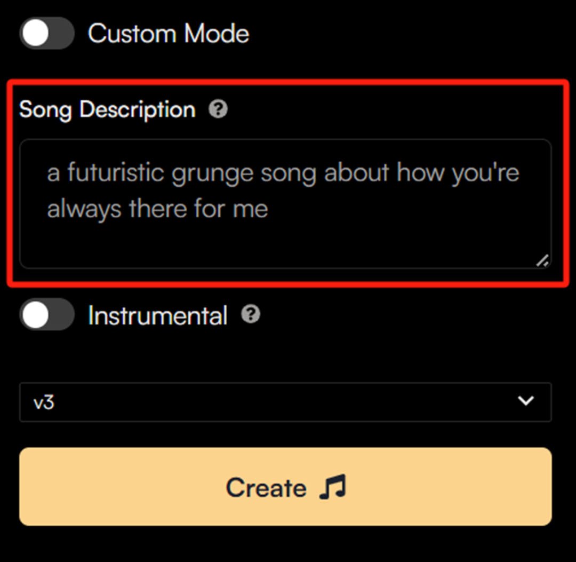Screen dimensions: 576x562
Task: Click the 'a futuristic grunge song' placeholder line
Action: pos(283,173)
